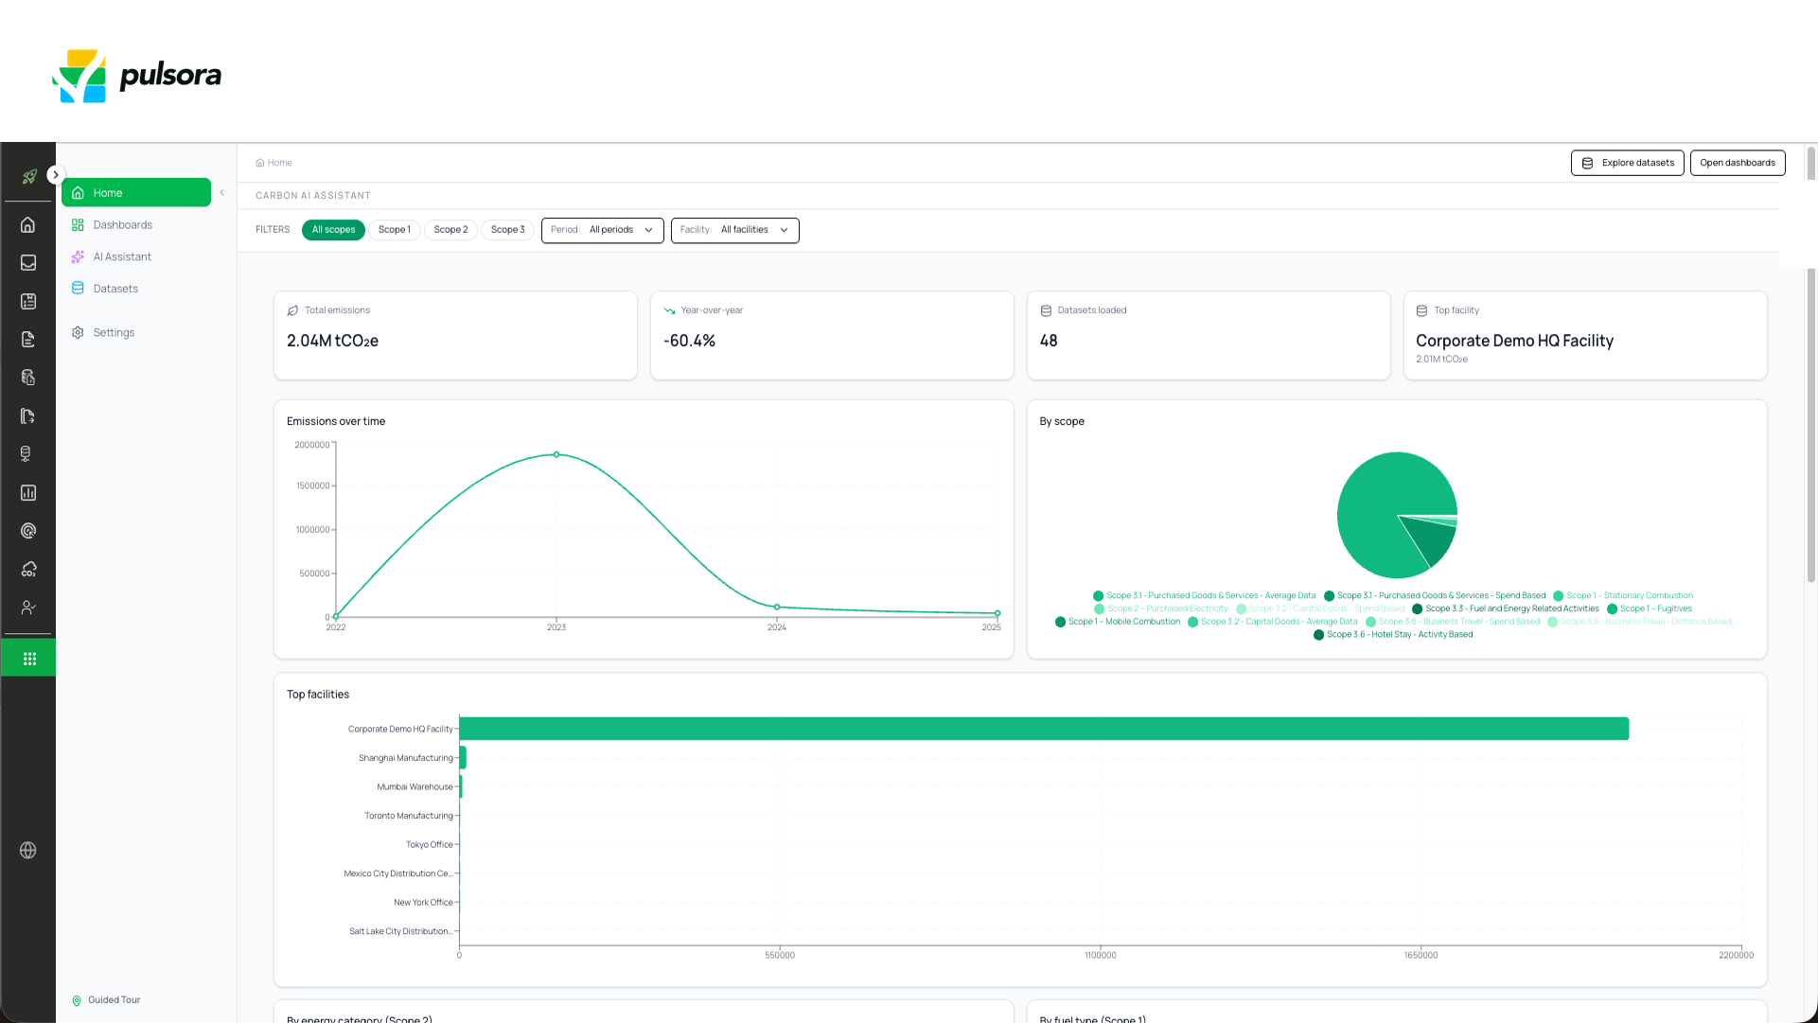
Task: Click the pulsora logo
Action: pos(137,76)
